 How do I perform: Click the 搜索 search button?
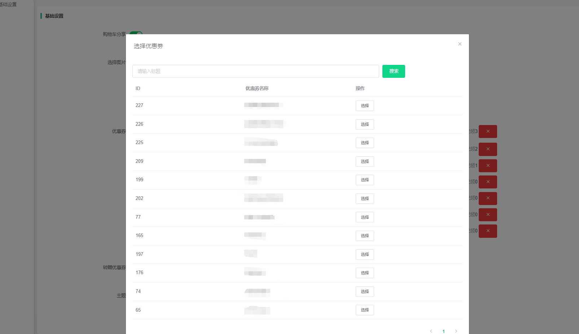point(394,71)
